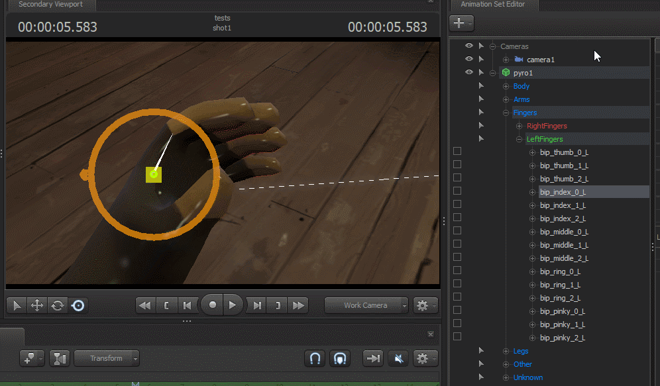Viewport: 660px width, 386px height.
Task: Jump to the in-point bracket button
Action: [x=166, y=305]
